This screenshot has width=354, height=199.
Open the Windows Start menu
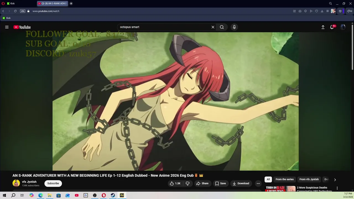pyautogui.click(x=4, y=195)
